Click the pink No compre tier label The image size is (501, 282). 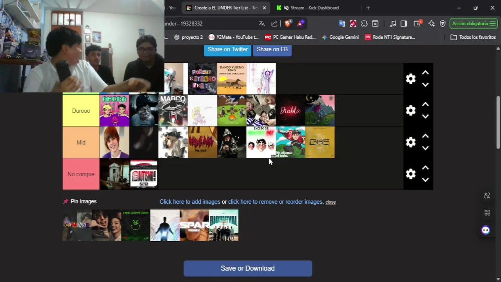pyautogui.click(x=81, y=174)
